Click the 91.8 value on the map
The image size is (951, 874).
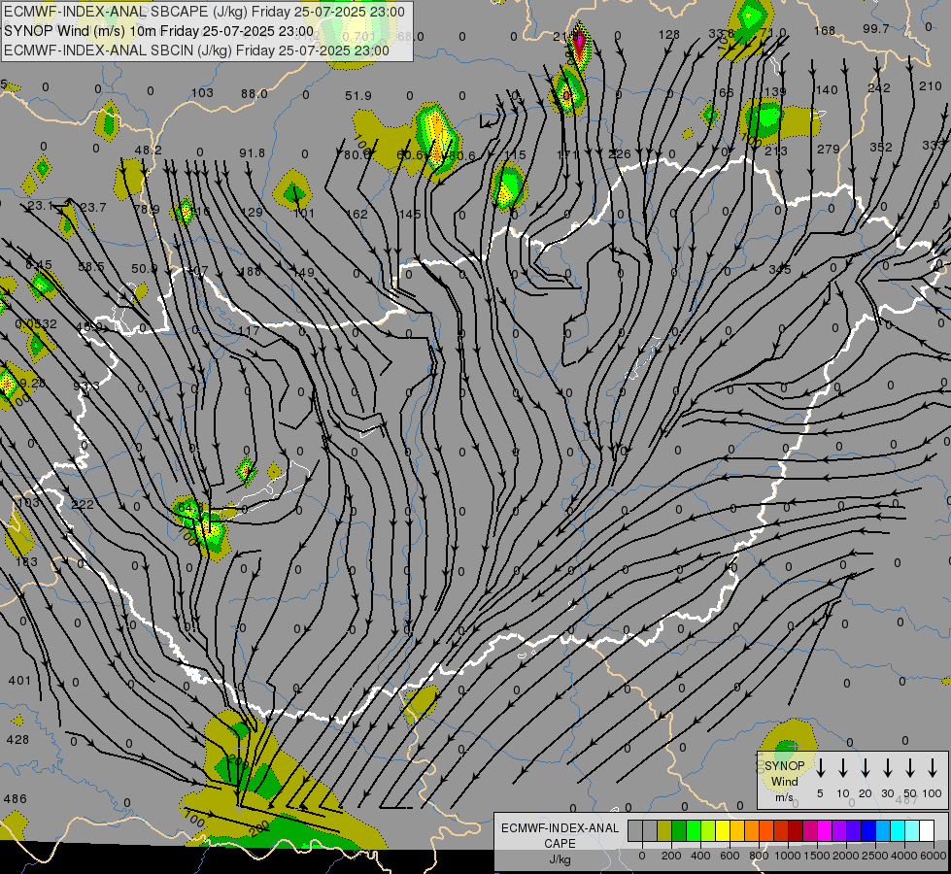tap(253, 152)
